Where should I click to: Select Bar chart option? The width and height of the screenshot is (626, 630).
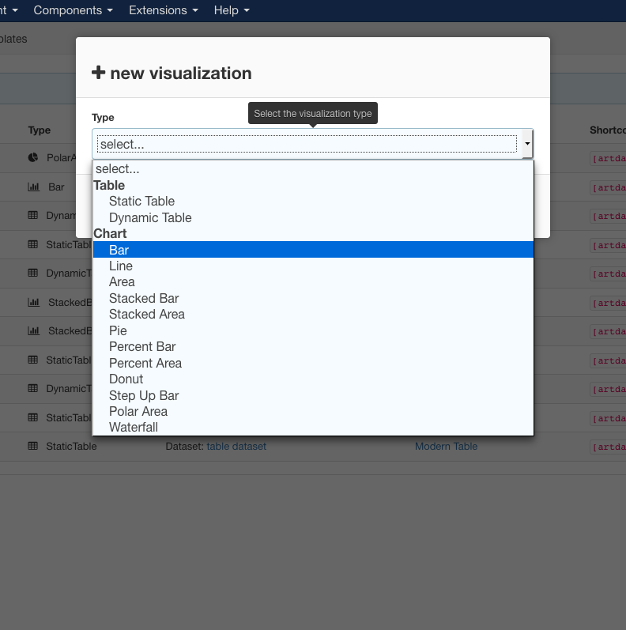(x=313, y=250)
